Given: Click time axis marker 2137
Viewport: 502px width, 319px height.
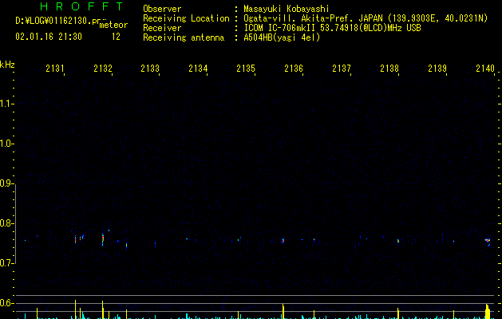Looking at the screenshot, I should [342, 68].
